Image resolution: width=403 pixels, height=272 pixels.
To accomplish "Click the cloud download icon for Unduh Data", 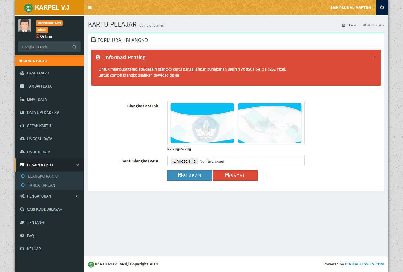I will (x=22, y=152).
